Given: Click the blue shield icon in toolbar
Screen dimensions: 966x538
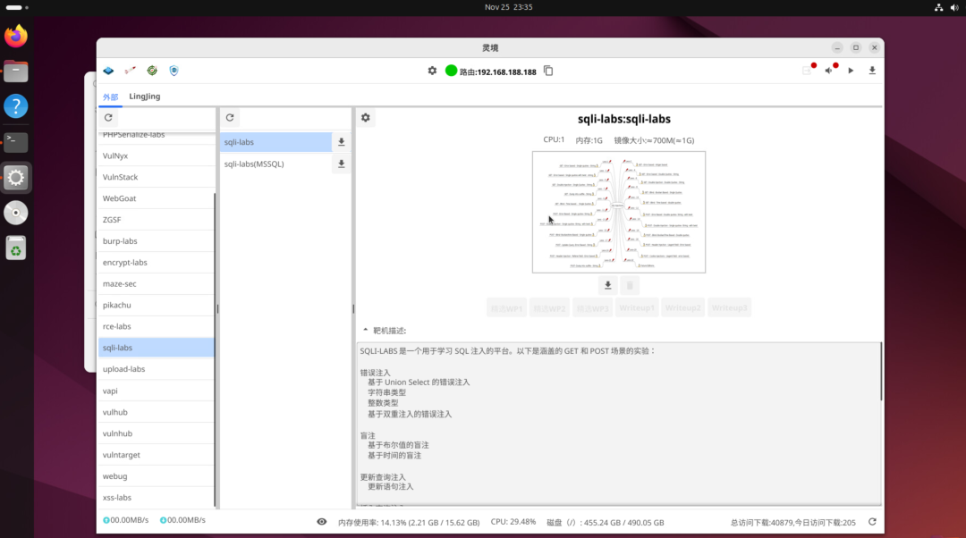Looking at the screenshot, I should 174,71.
